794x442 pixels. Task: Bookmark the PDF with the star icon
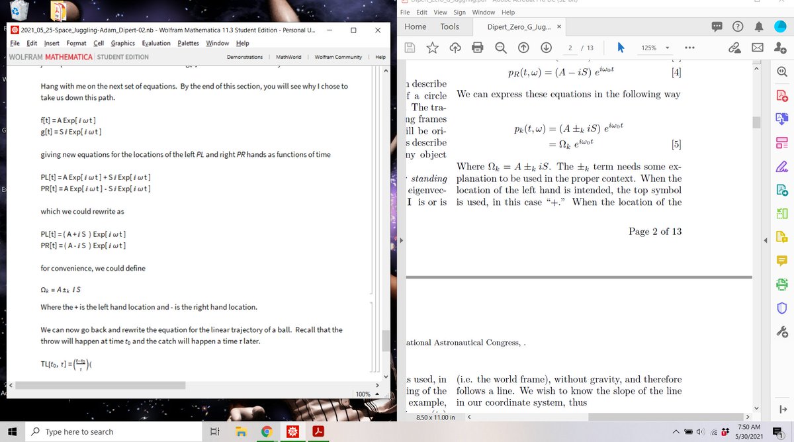(432, 48)
